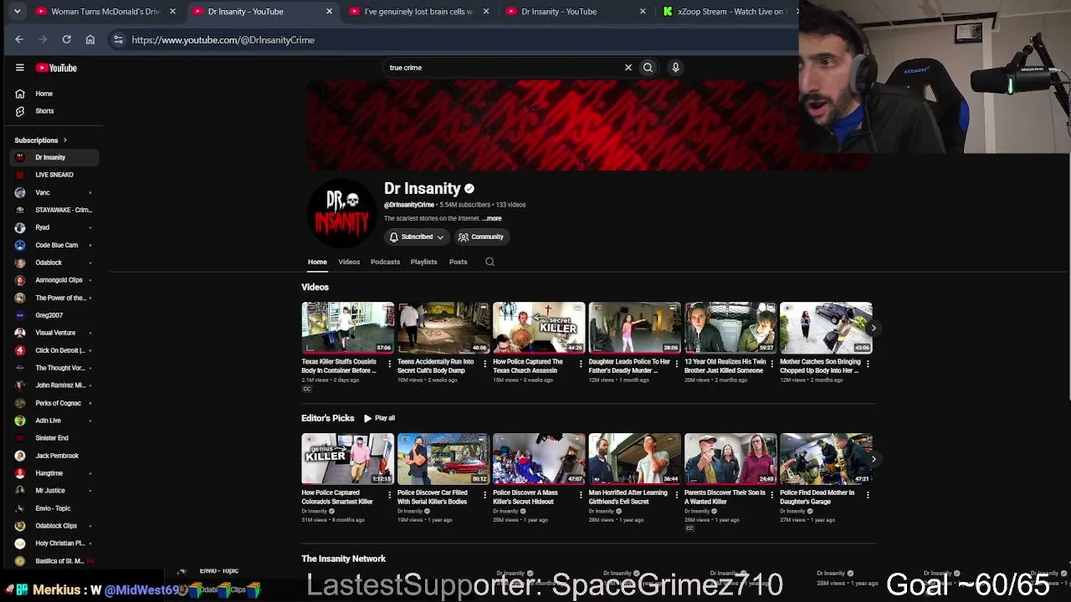Image resolution: width=1071 pixels, height=602 pixels.
Task: Open 'Parents Discover Their Son Is' video thumbnail
Action: [x=730, y=459]
